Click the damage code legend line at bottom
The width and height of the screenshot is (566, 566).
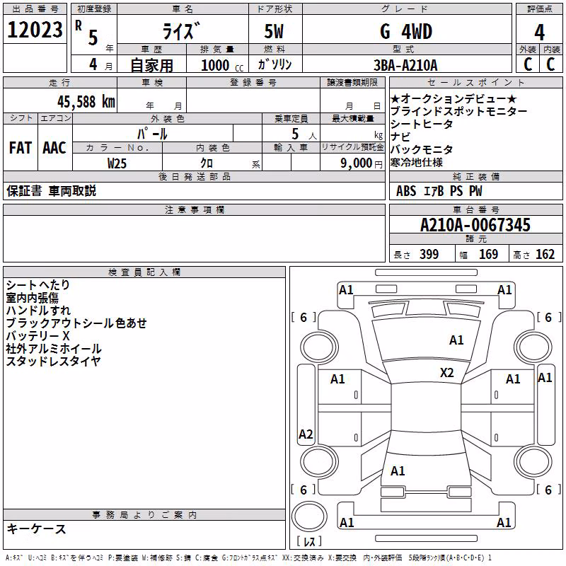(x=248, y=558)
